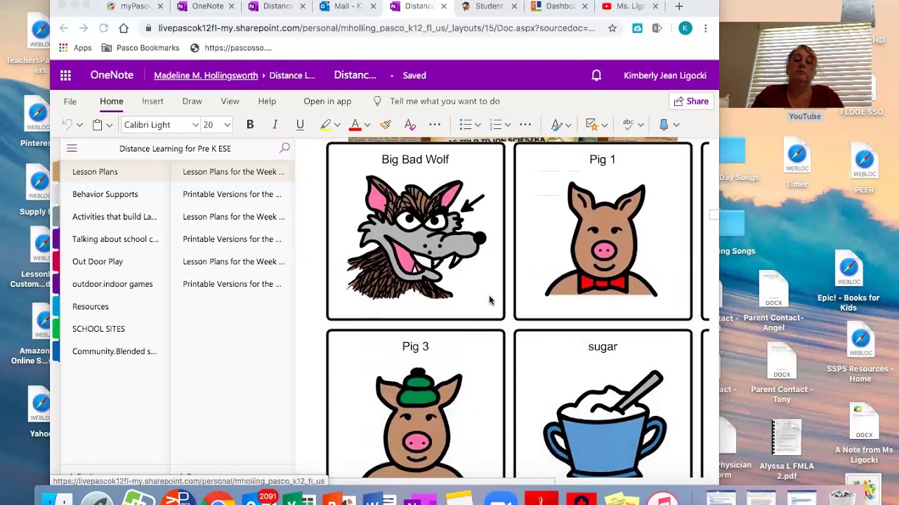Apply Bold formatting
This screenshot has height=505, width=899.
pyautogui.click(x=250, y=125)
